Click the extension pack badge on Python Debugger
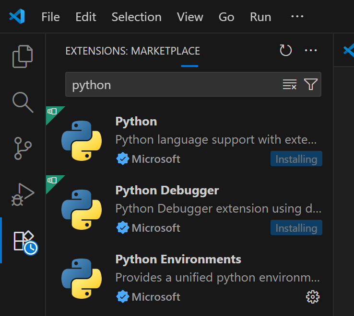The image size is (354, 316). click(x=52, y=181)
